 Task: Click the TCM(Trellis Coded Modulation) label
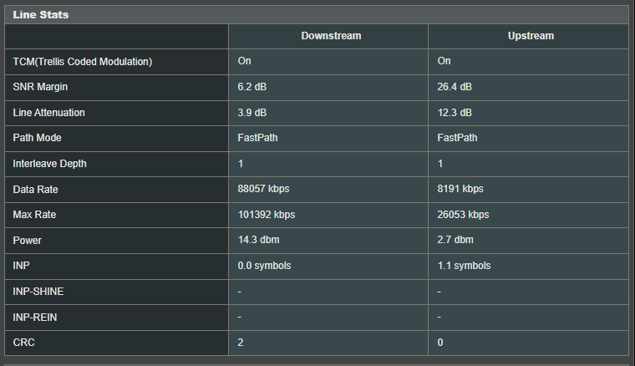coord(83,62)
